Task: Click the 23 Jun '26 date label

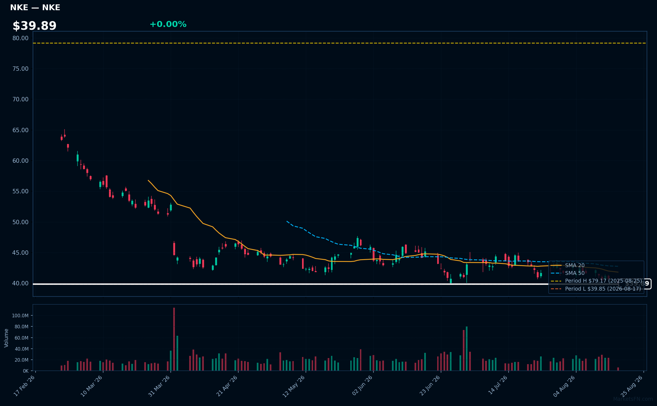Action: pyautogui.click(x=430, y=386)
